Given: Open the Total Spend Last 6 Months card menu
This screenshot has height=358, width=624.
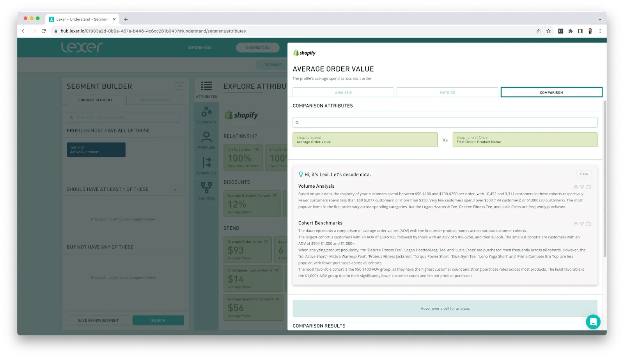Looking at the screenshot, I should tap(277, 270).
